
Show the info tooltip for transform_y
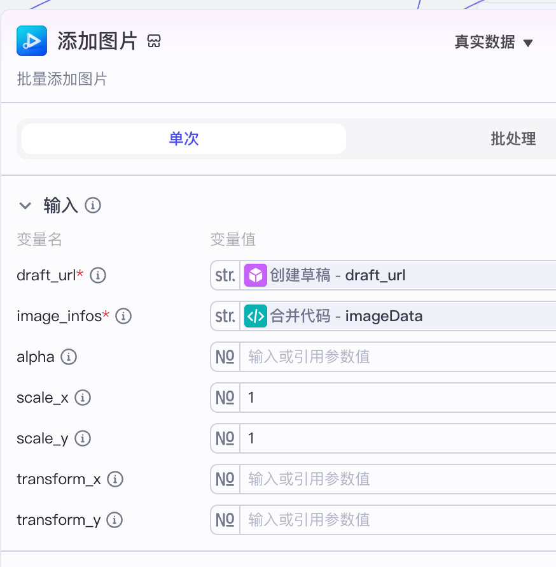pos(115,520)
